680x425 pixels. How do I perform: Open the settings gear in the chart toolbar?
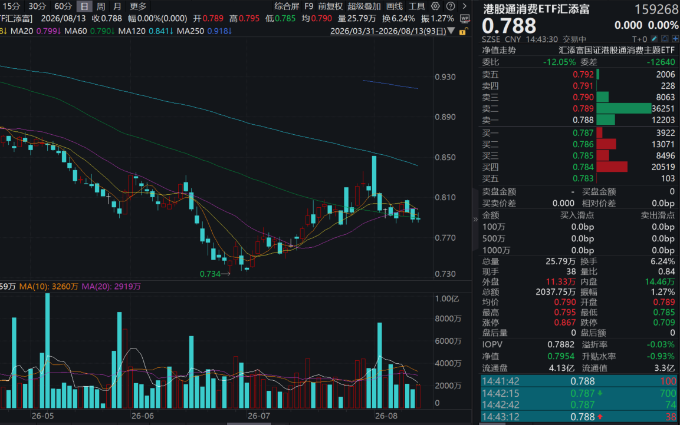point(435,6)
